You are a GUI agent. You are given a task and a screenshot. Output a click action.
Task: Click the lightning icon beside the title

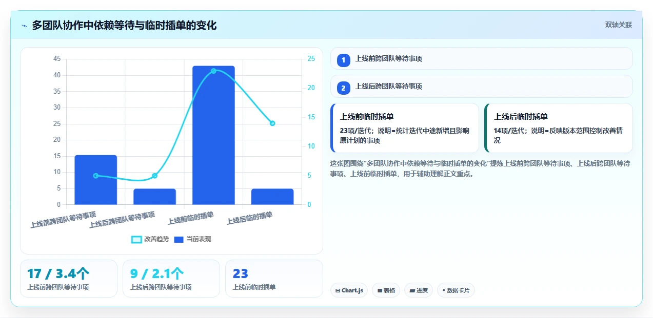point(24,25)
